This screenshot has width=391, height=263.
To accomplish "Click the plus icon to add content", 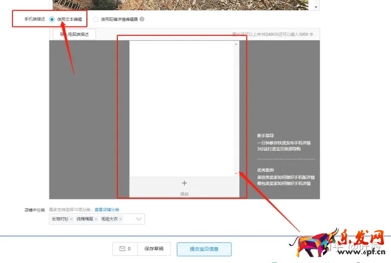I will (184, 183).
